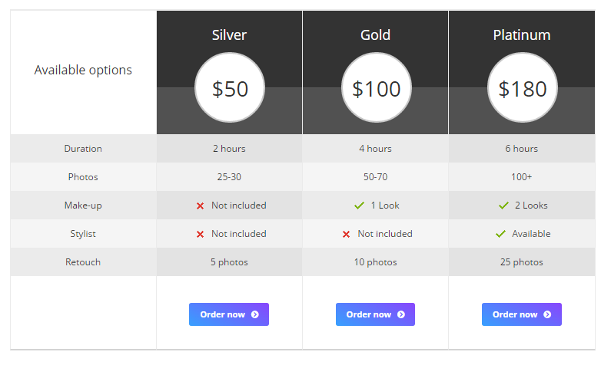The width and height of the screenshot is (611, 365).
Task: Click the Platinum plan heading
Action: pyautogui.click(x=522, y=35)
